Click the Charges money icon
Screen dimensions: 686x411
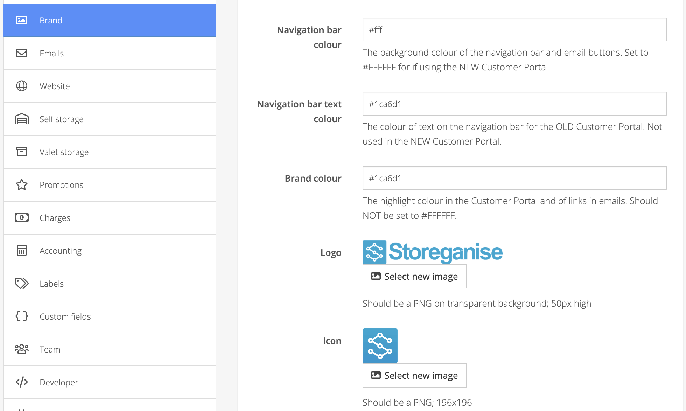pyautogui.click(x=22, y=217)
